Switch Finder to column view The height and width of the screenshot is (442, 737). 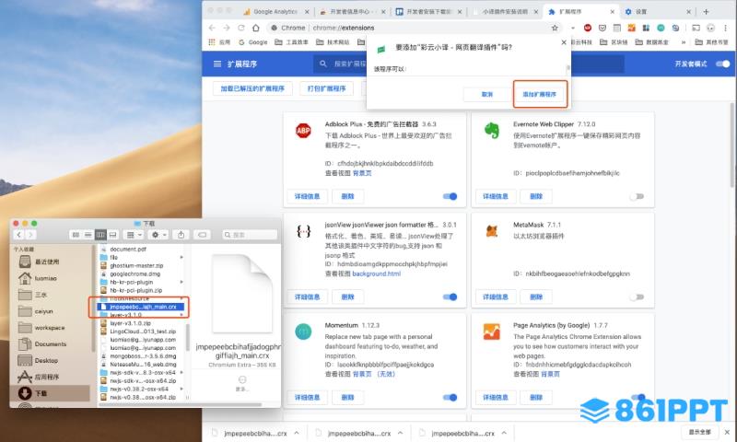click(x=100, y=235)
